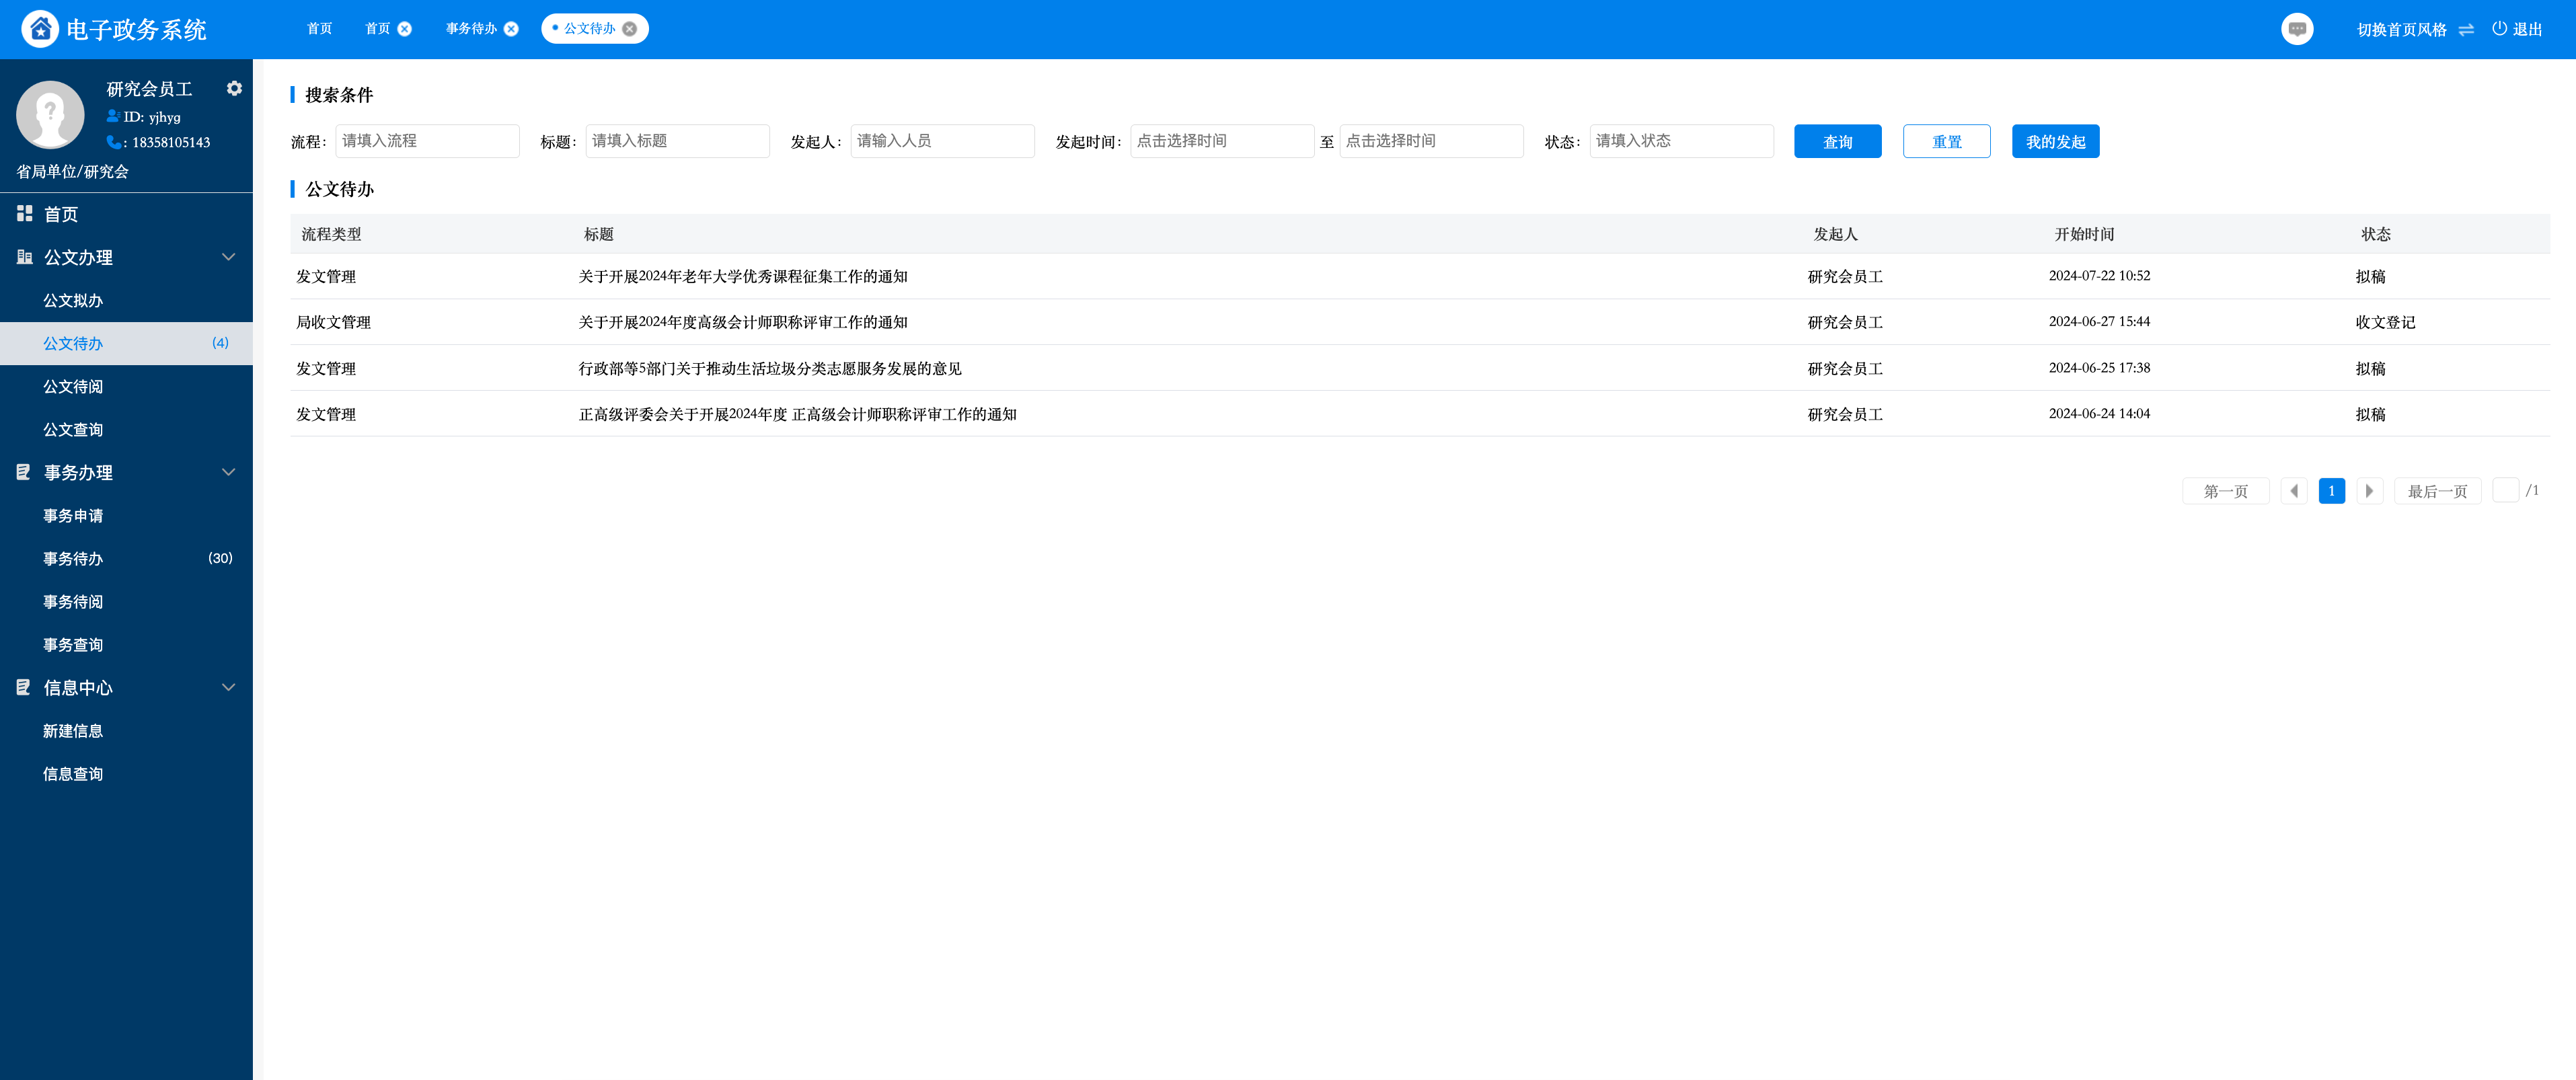Open the chat message bubble icon
This screenshot has width=2576, height=1080.
pyautogui.click(x=2297, y=29)
